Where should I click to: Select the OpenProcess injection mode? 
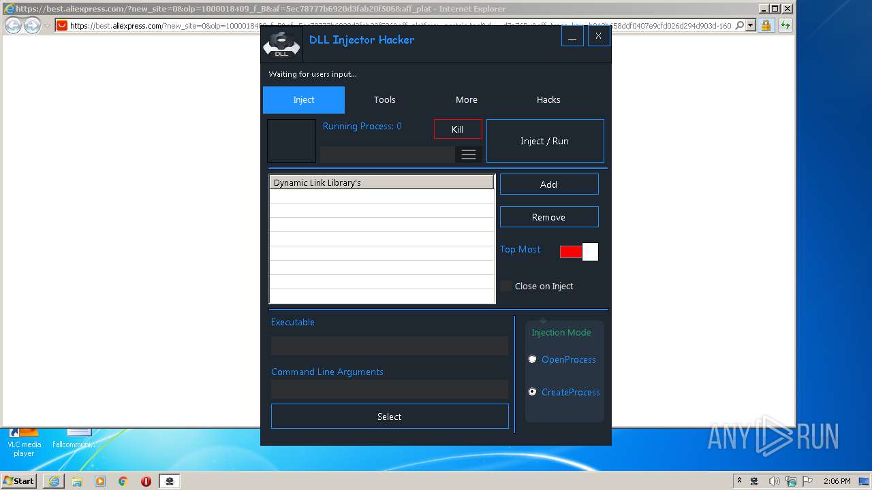(x=533, y=359)
